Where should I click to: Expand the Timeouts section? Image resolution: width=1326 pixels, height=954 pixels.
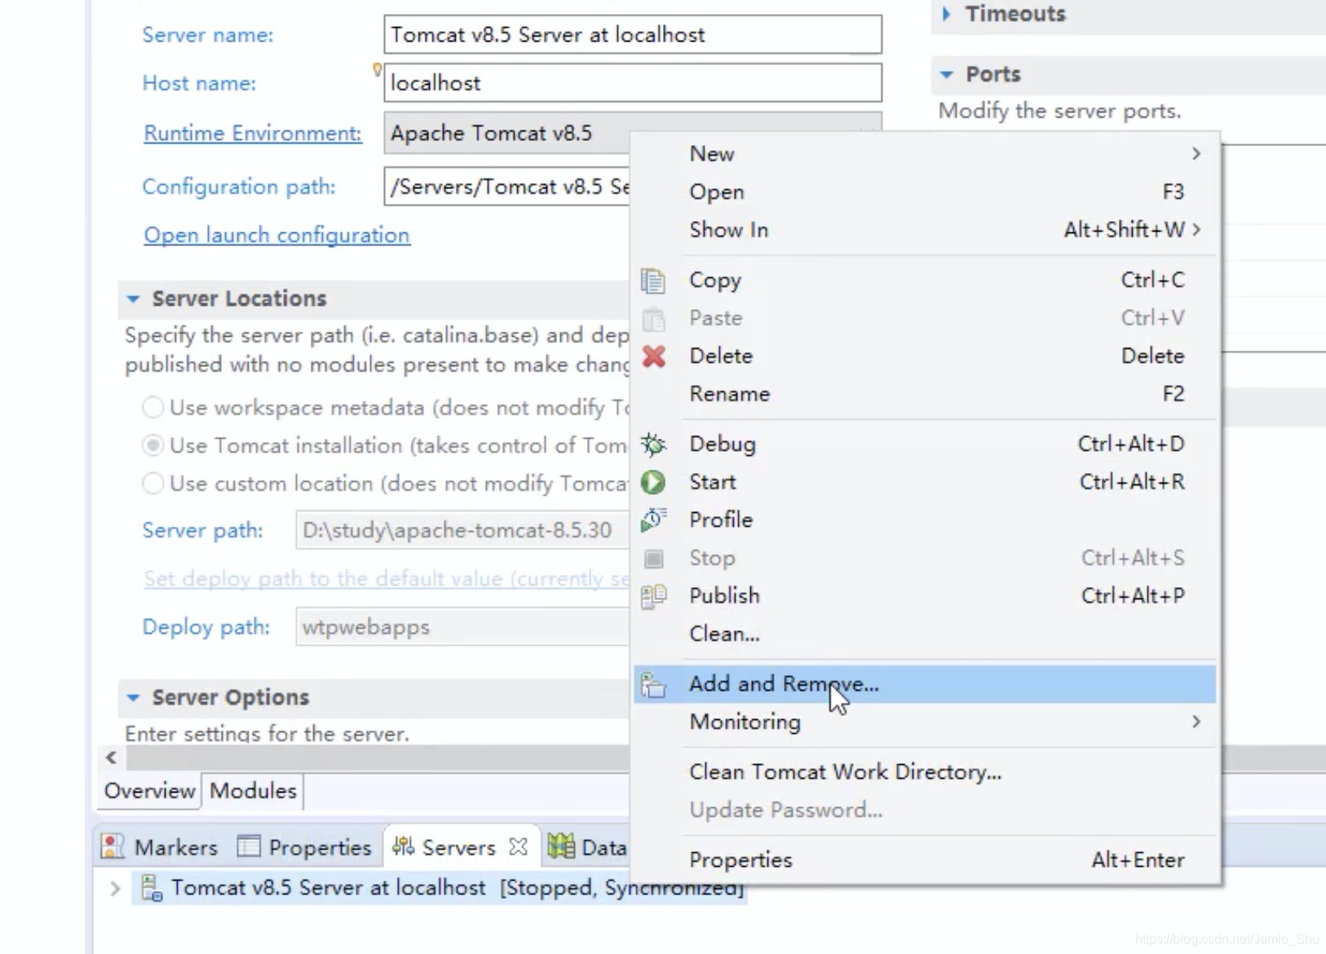click(x=946, y=14)
